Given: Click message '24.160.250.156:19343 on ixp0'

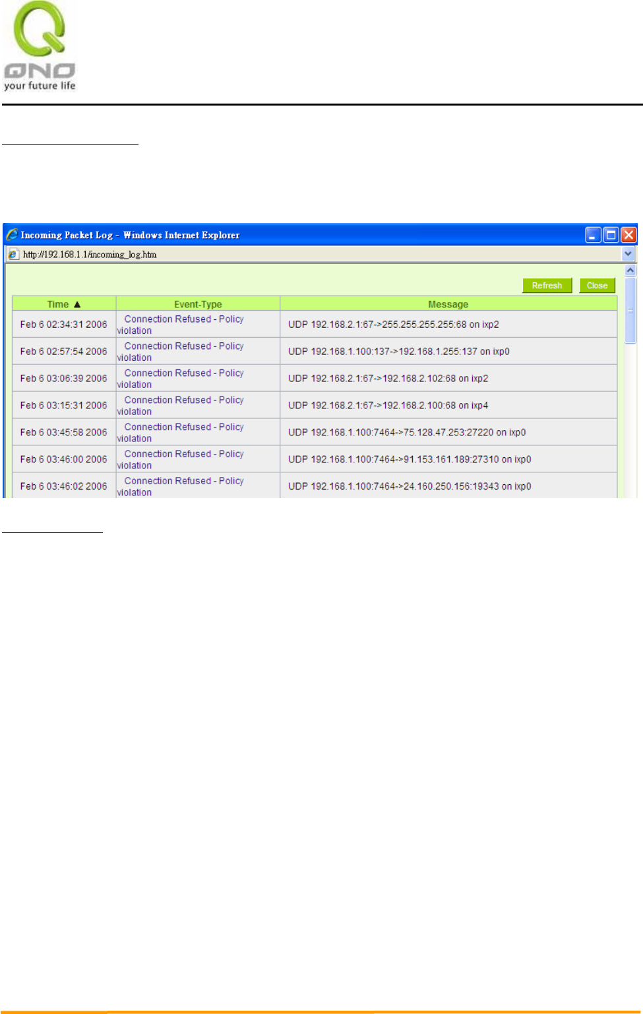Looking at the screenshot, I should [x=410, y=486].
